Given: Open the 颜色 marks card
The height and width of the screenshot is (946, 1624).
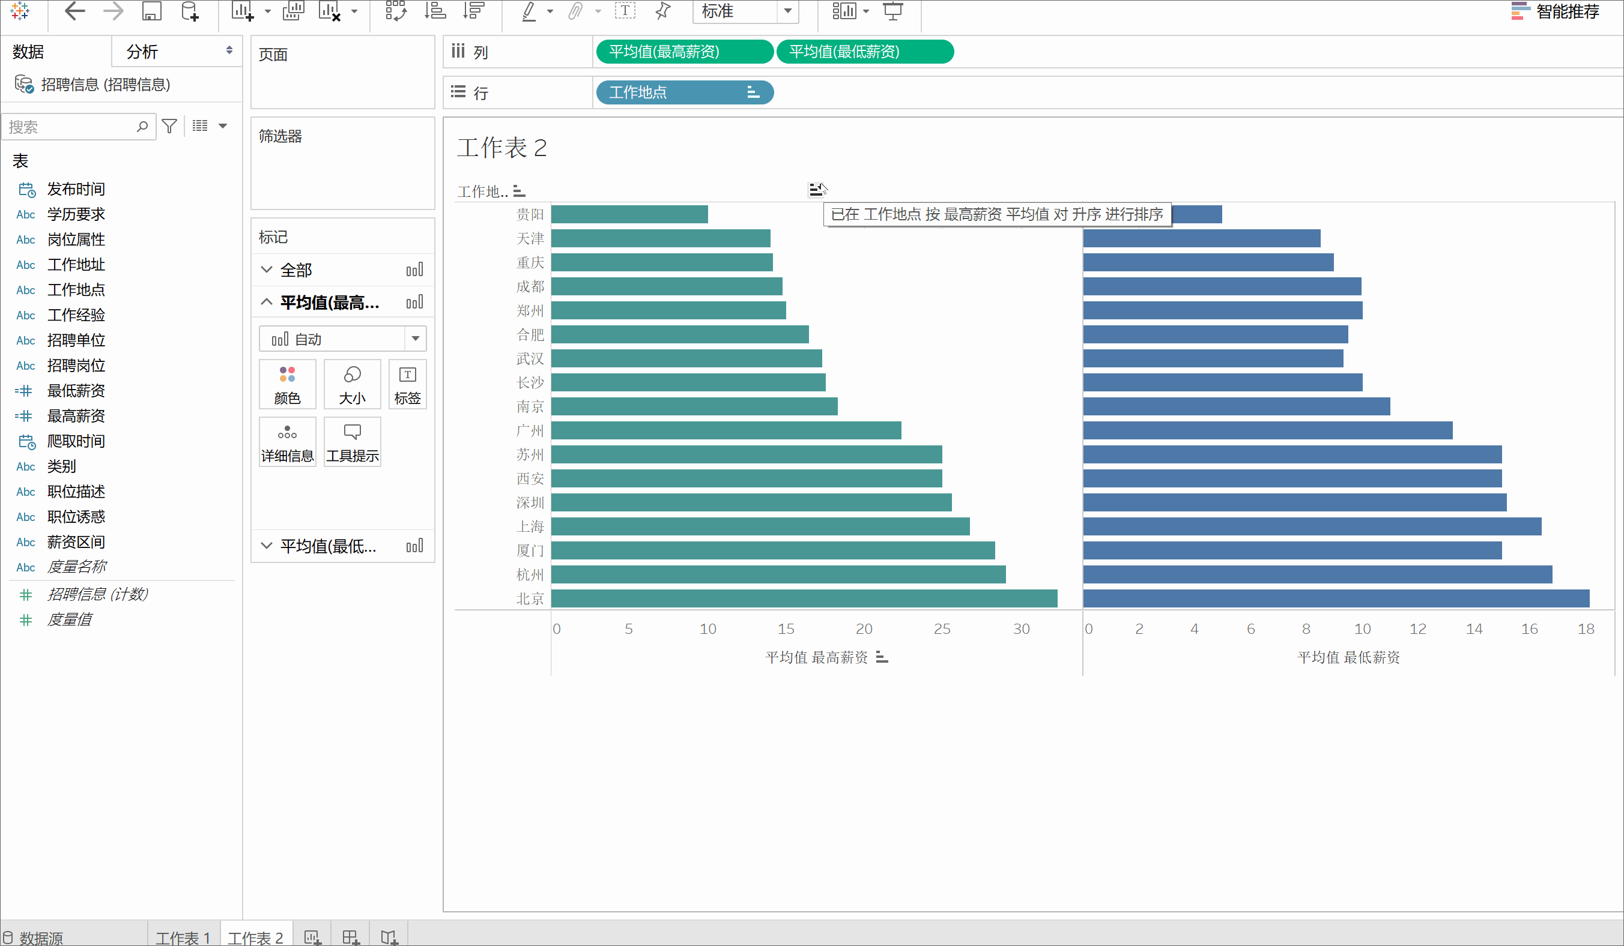Looking at the screenshot, I should [288, 384].
